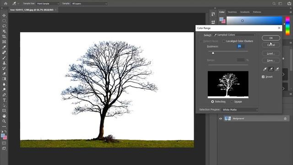Choose the plain Eyedropper in Color Range
The image size is (293, 165).
[265, 69]
